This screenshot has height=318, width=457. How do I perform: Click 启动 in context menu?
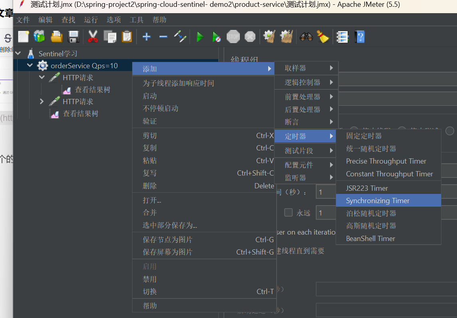coord(204,96)
